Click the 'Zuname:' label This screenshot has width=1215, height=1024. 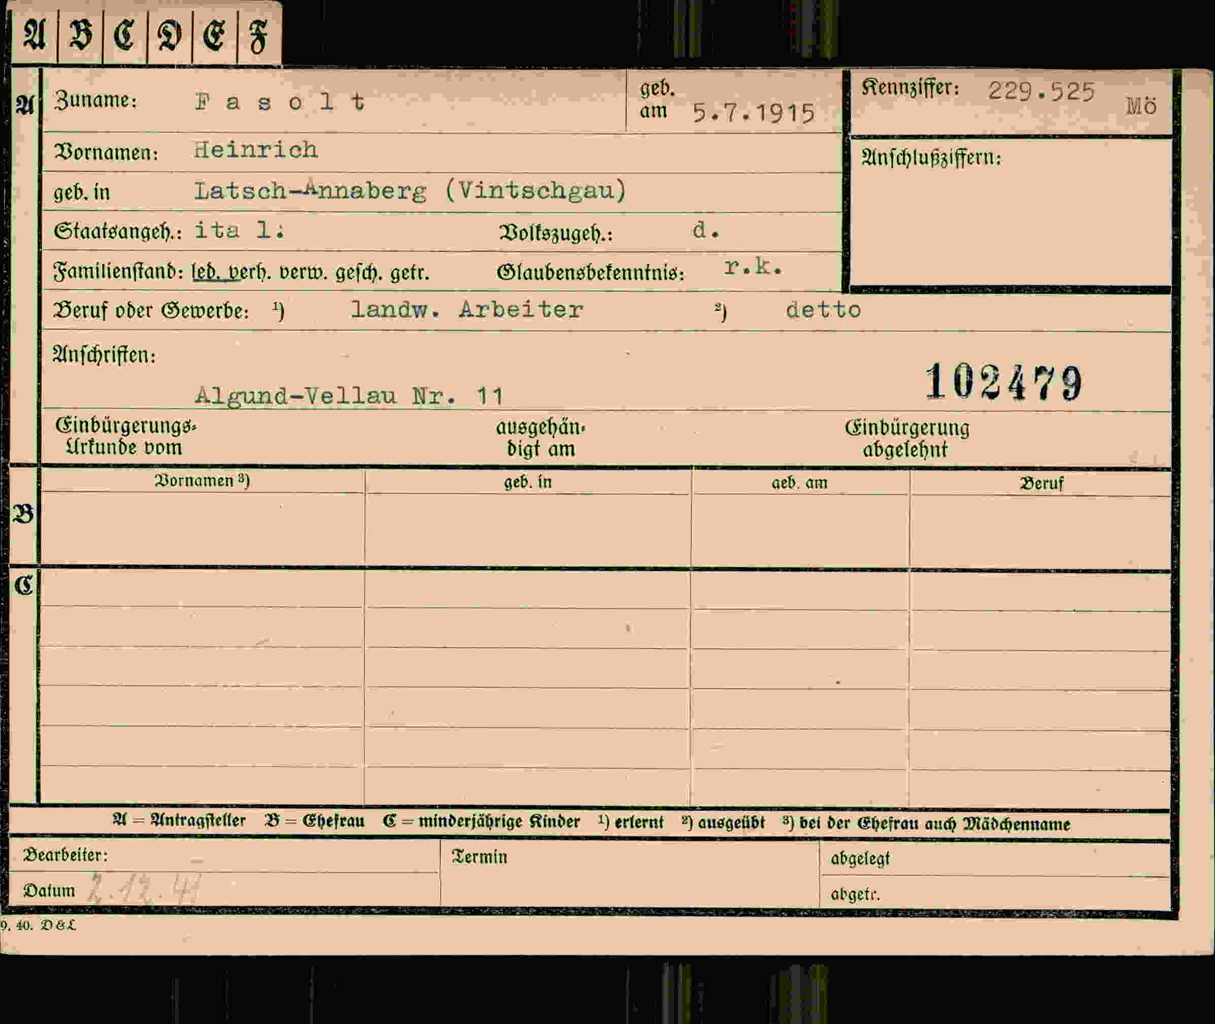[96, 101]
